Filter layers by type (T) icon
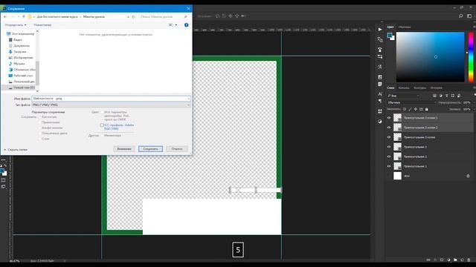The width and height of the screenshot is (476, 267). [446, 96]
